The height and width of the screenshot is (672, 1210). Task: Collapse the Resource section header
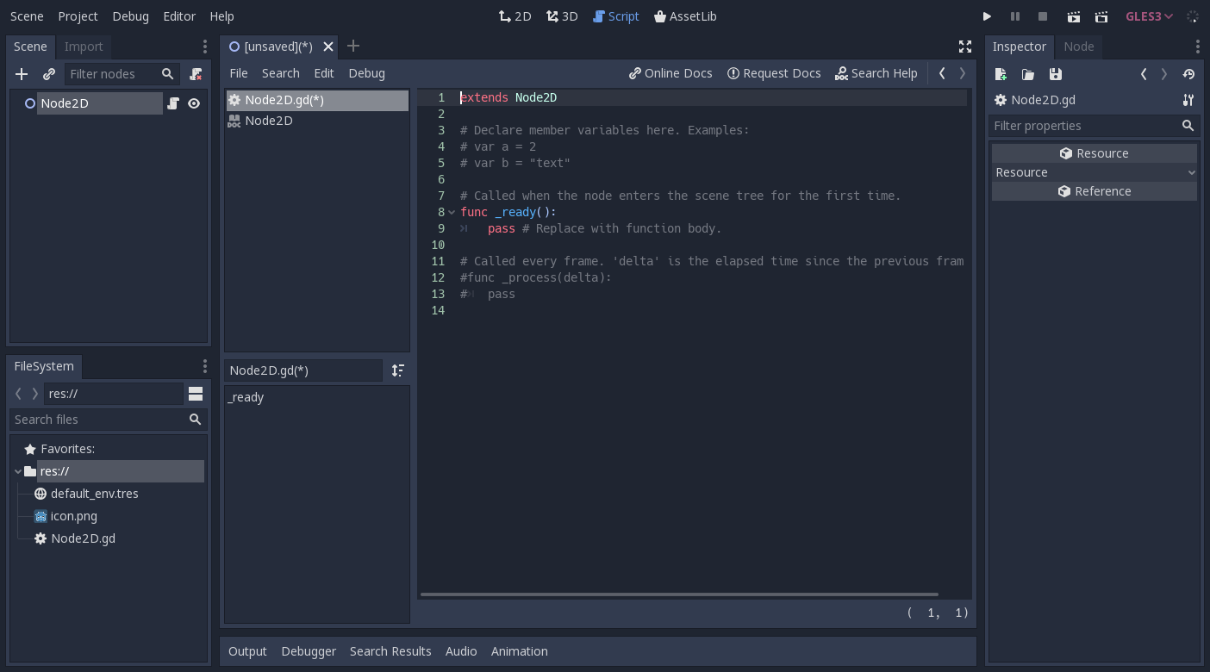[x=1095, y=153]
